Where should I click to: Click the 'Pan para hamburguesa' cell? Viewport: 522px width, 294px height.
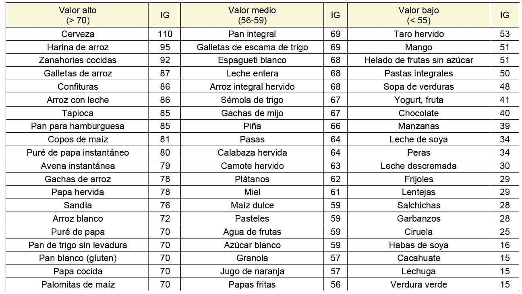(78, 126)
